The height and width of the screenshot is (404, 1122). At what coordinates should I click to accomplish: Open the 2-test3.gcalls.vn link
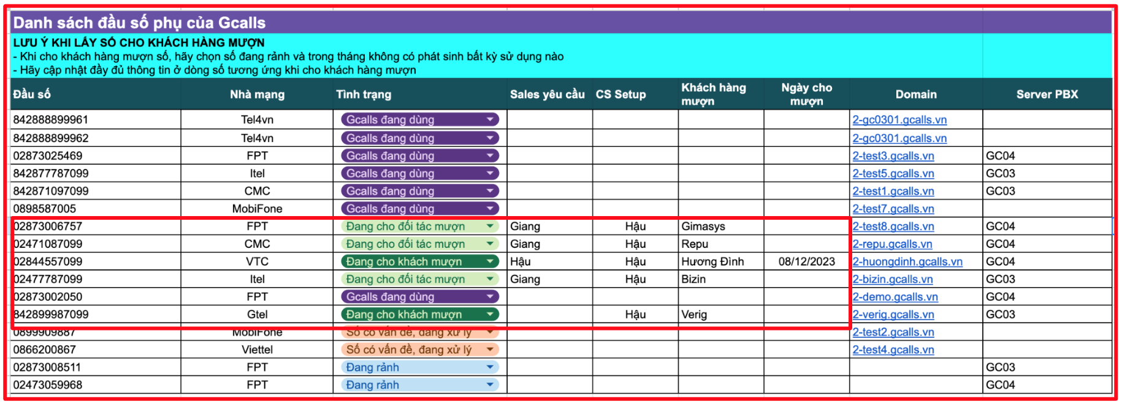[893, 156]
